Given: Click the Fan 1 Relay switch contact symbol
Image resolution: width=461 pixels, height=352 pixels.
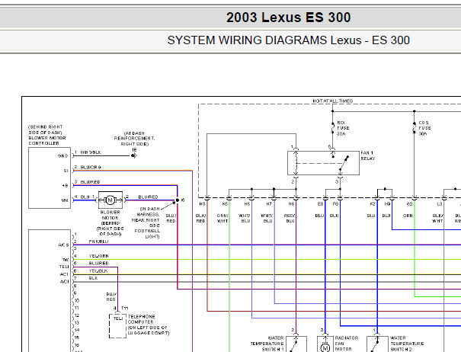Looking at the screenshot, I should pyautogui.click(x=344, y=162).
